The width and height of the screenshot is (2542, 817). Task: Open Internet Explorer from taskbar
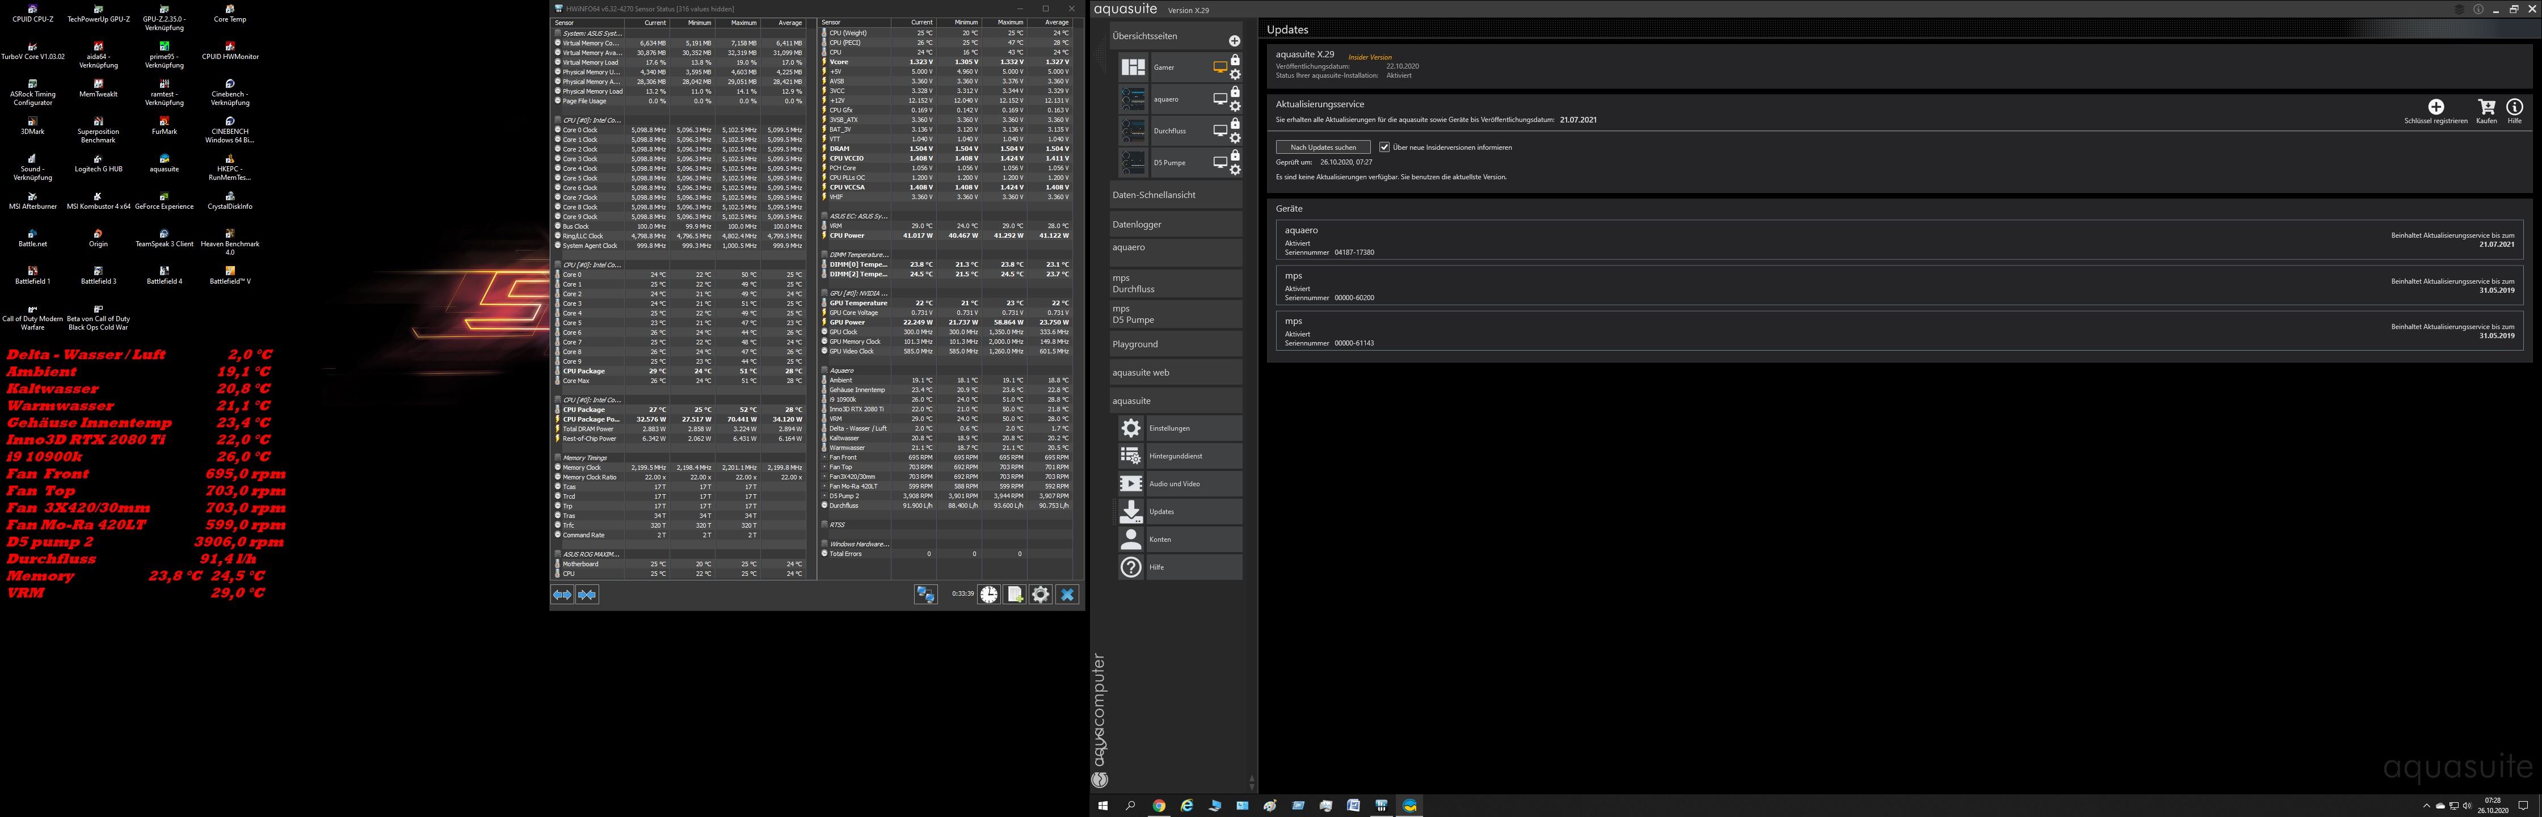(x=1187, y=805)
